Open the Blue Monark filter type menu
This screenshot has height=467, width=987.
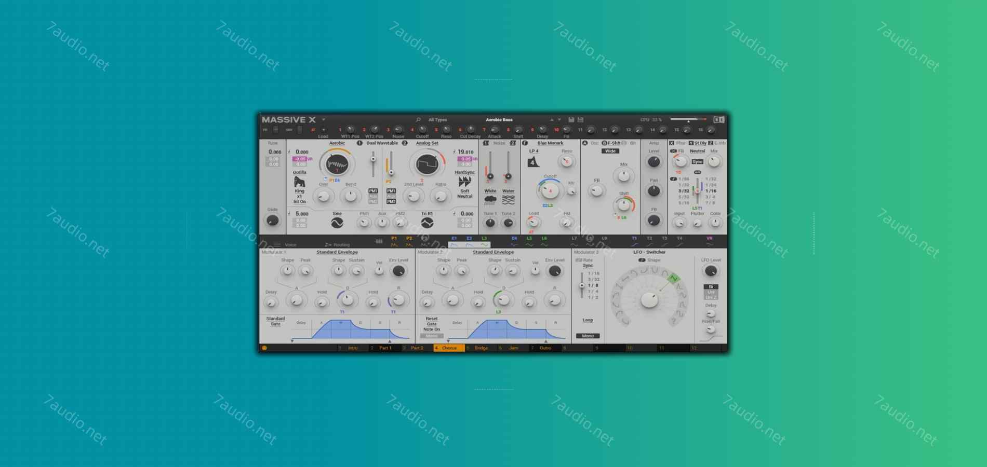(x=550, y=143)
